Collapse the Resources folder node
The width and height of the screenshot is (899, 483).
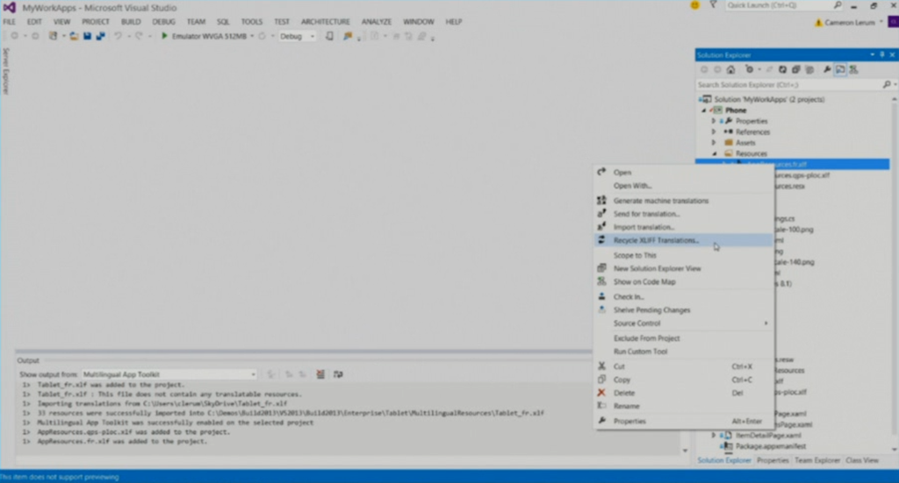(x=715, y=154)
